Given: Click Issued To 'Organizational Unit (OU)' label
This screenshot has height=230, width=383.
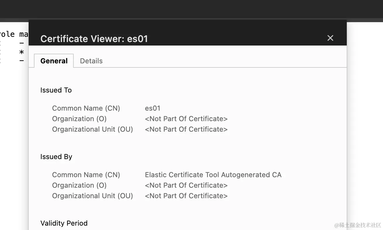Looking at the screenshot, I should pos(92,129).
